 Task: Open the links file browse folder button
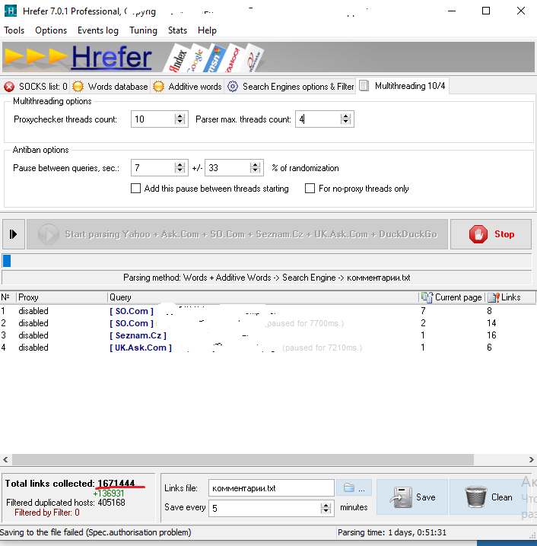(354, 488)
